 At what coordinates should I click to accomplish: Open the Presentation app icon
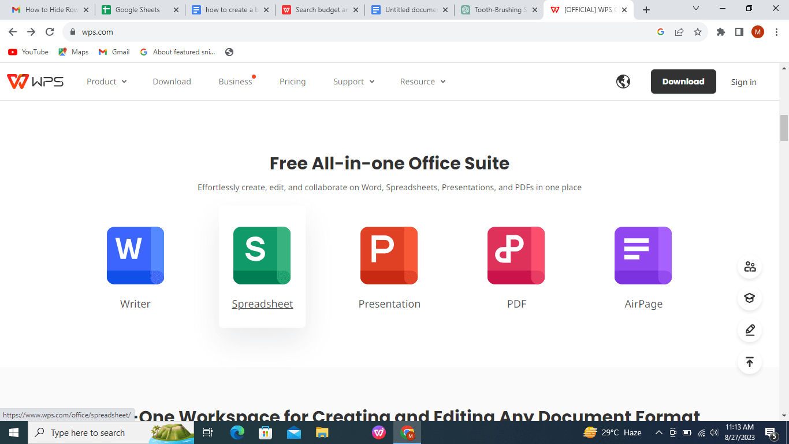tap(389, 256)
